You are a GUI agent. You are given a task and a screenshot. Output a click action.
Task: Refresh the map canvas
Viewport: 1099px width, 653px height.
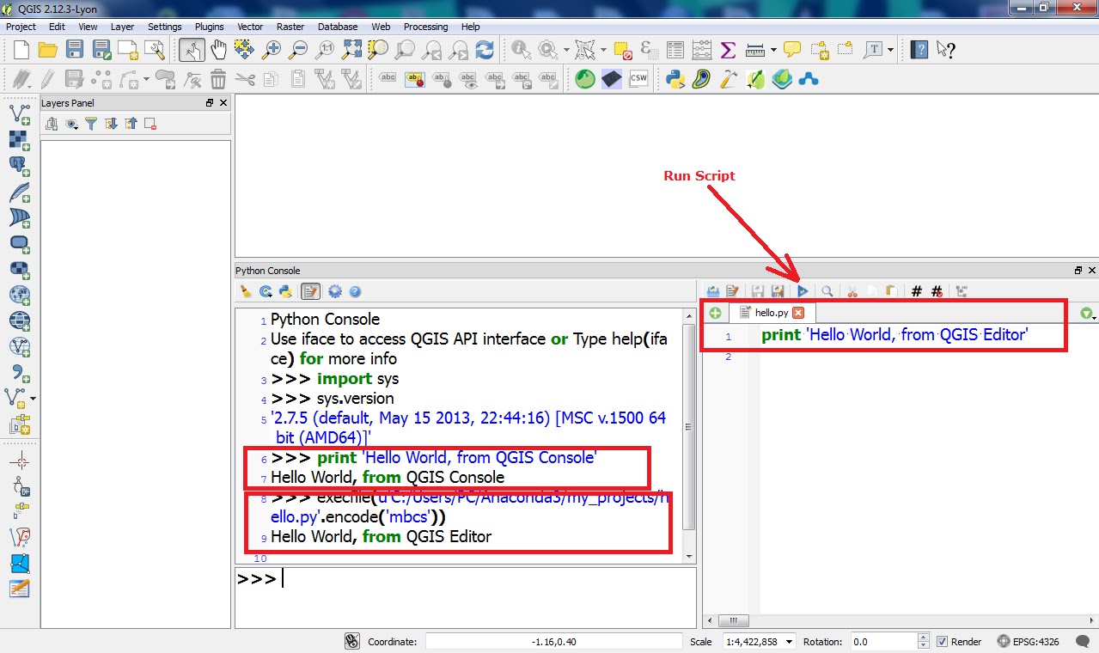485,49
